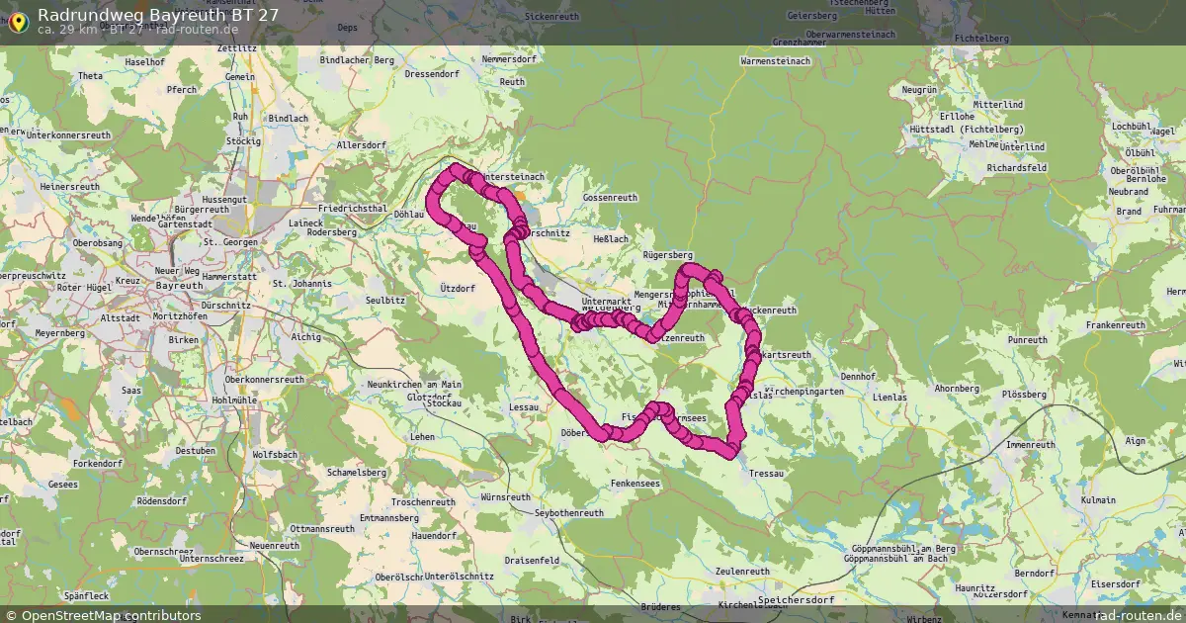The image size is (1186, 623).
Task: Click the Friedrichsthal place label
Action: [352, 209]
